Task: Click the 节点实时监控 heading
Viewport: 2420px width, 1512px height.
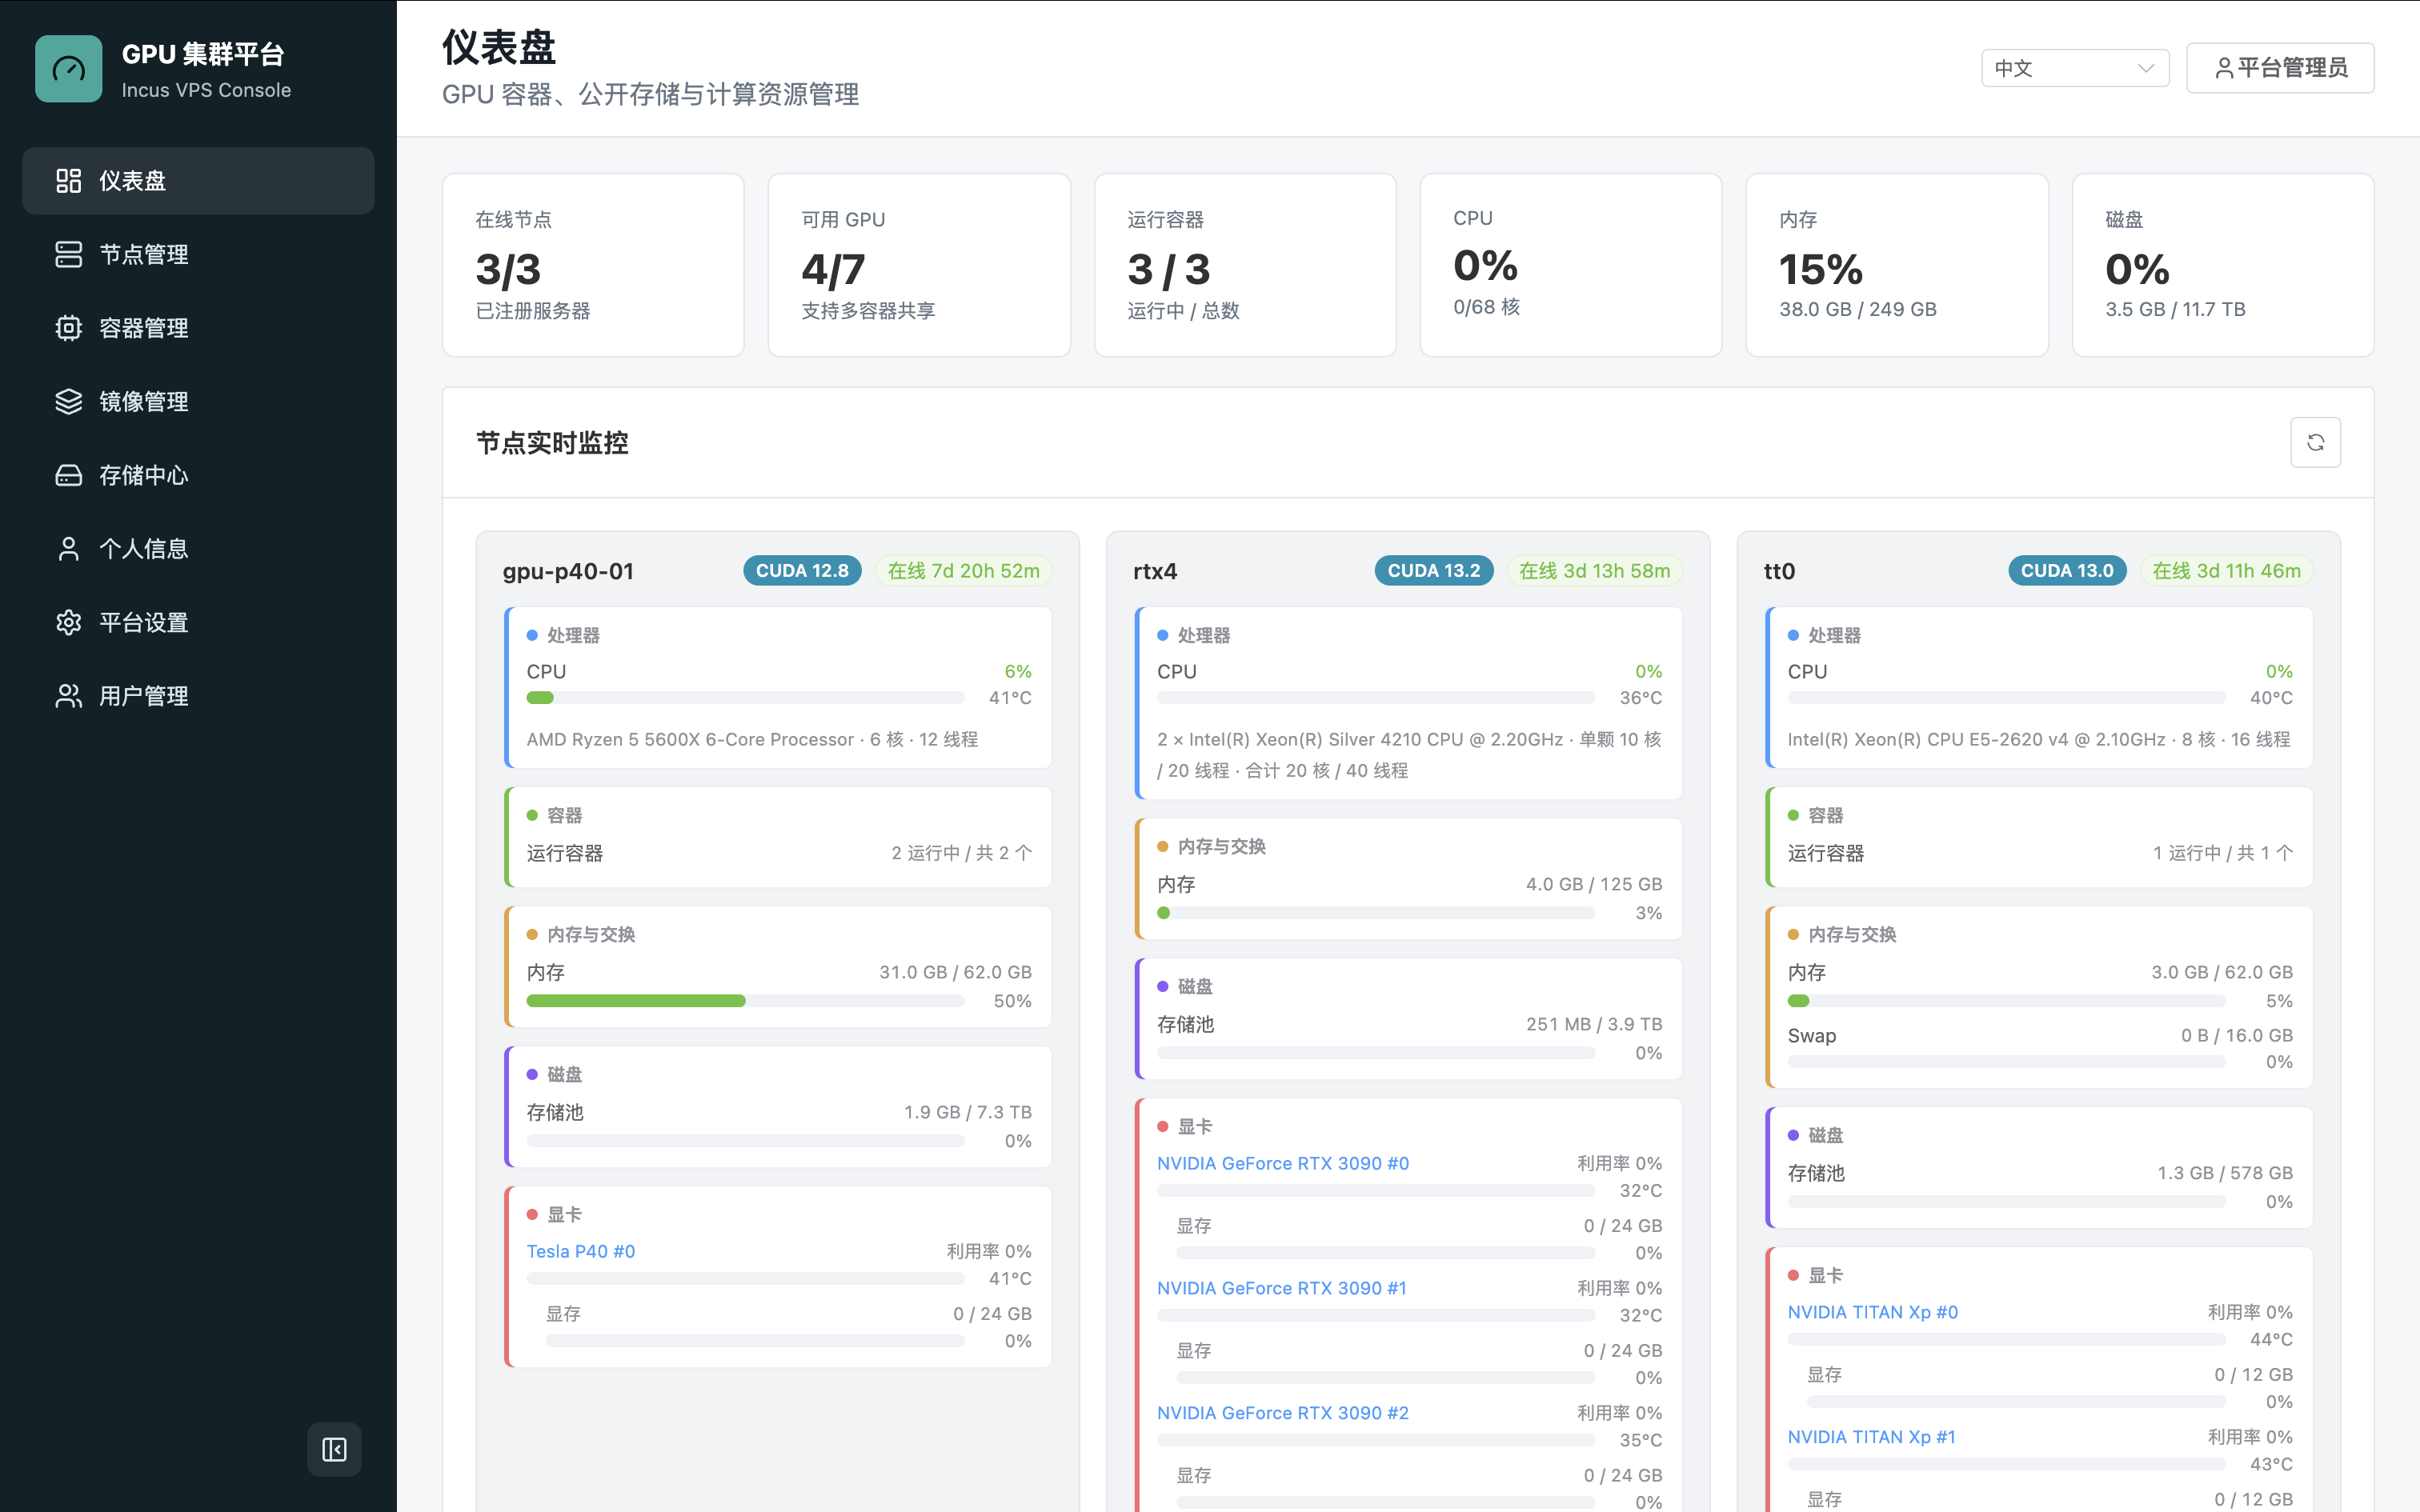Action: (x=552, y=443)
